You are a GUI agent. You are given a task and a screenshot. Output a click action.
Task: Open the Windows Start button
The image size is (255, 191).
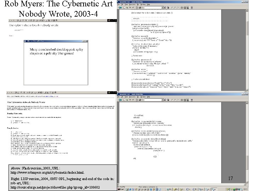pyautogui.click(x=120, y=189)
